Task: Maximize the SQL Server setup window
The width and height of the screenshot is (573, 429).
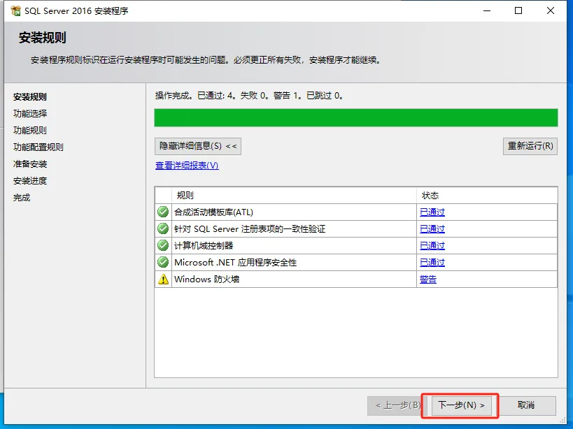Action: tap(518, 11)
